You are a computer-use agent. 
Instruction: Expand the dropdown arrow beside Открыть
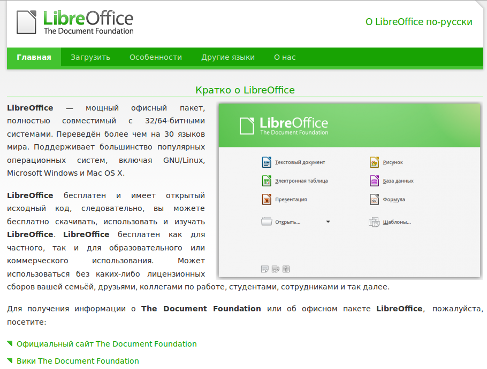pyautogui.click(x=328, y=222)
